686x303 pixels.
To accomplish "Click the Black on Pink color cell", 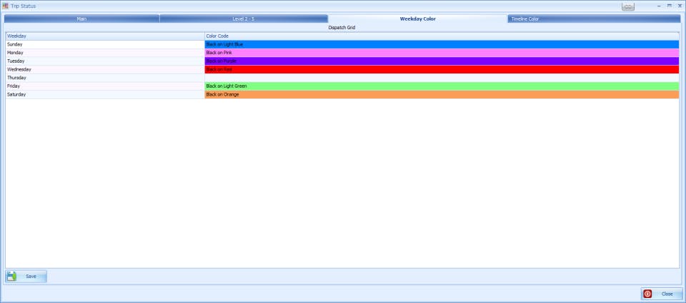I will pos(442,52).
